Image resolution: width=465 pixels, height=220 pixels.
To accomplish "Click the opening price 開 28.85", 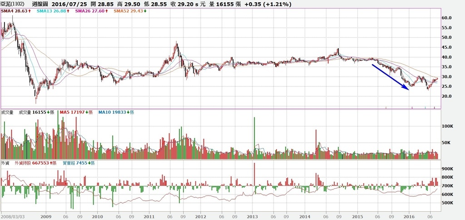I will pos(102,4).
